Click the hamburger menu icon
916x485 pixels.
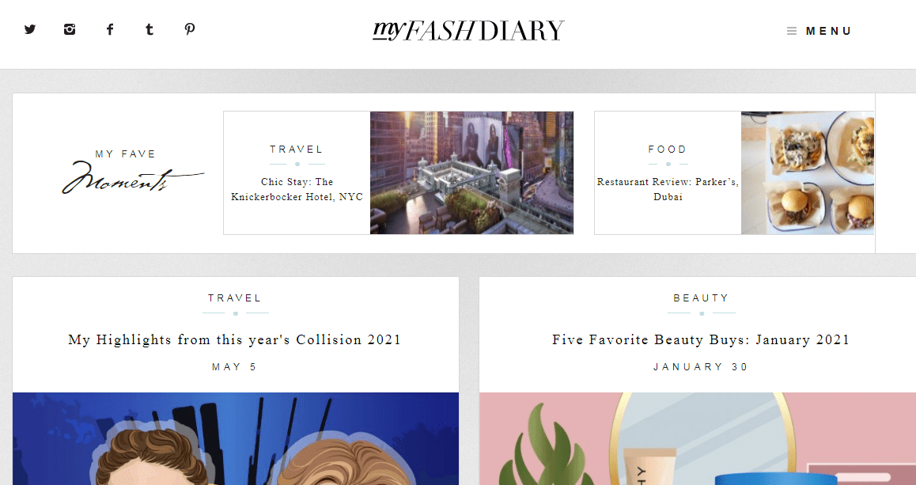pyautogui.click(x=792, y=31)
